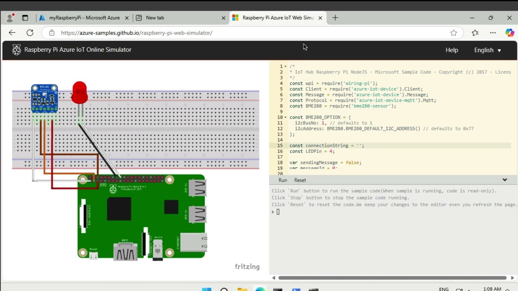Open the browser profile icon
The image size is (518, 291).
(10, 18)
